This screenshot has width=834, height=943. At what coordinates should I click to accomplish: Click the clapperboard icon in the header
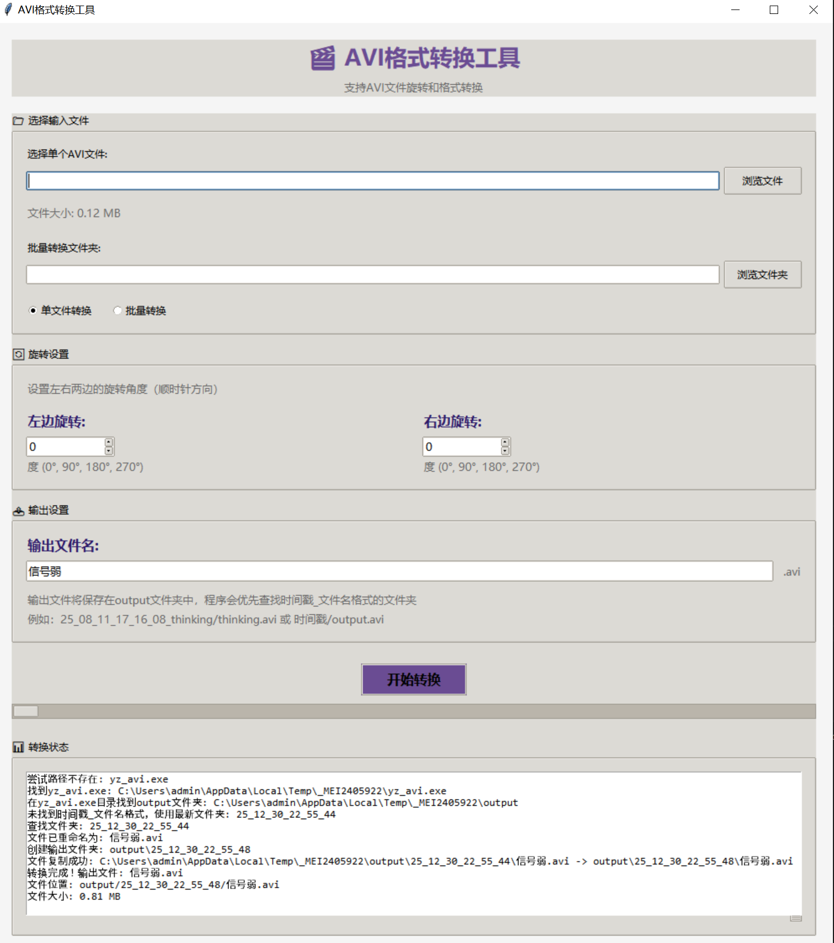323,58
